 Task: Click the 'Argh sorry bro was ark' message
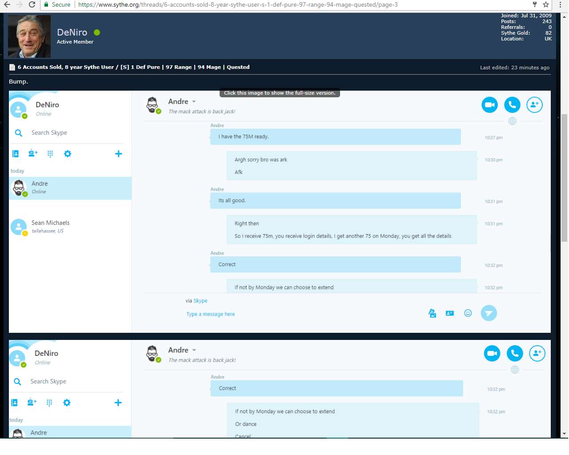pos(261,160)
